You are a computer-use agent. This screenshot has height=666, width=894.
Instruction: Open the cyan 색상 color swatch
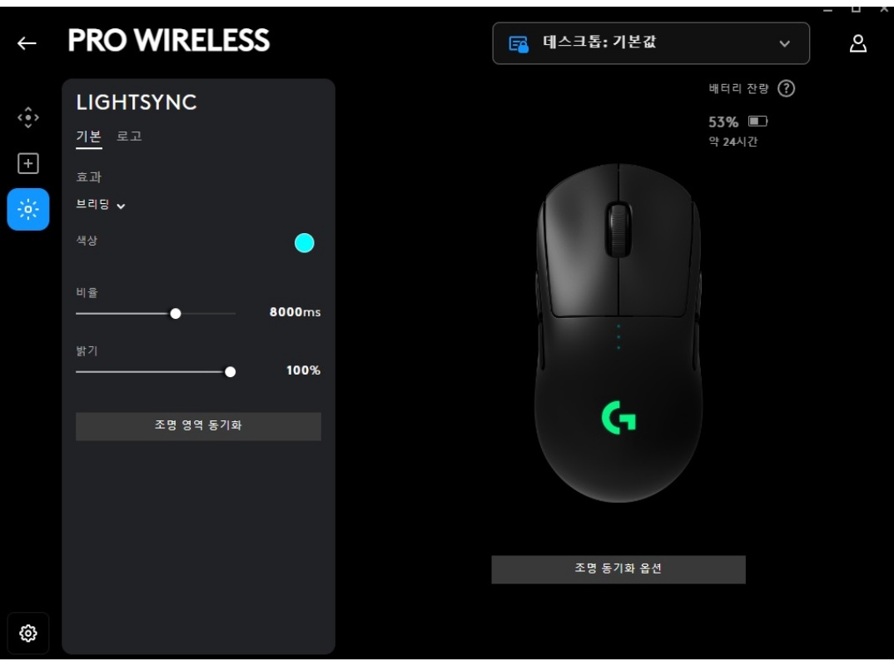coord(305,243)
